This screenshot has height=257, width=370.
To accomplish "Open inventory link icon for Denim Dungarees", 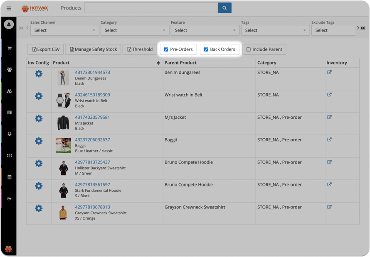I will click(329, 72).
